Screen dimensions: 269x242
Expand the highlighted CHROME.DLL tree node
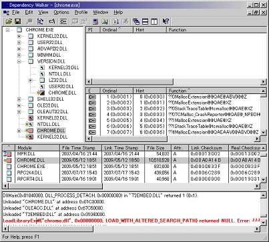19,131
